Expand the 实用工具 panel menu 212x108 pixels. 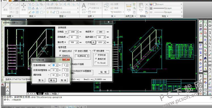[x=131, y=16]
